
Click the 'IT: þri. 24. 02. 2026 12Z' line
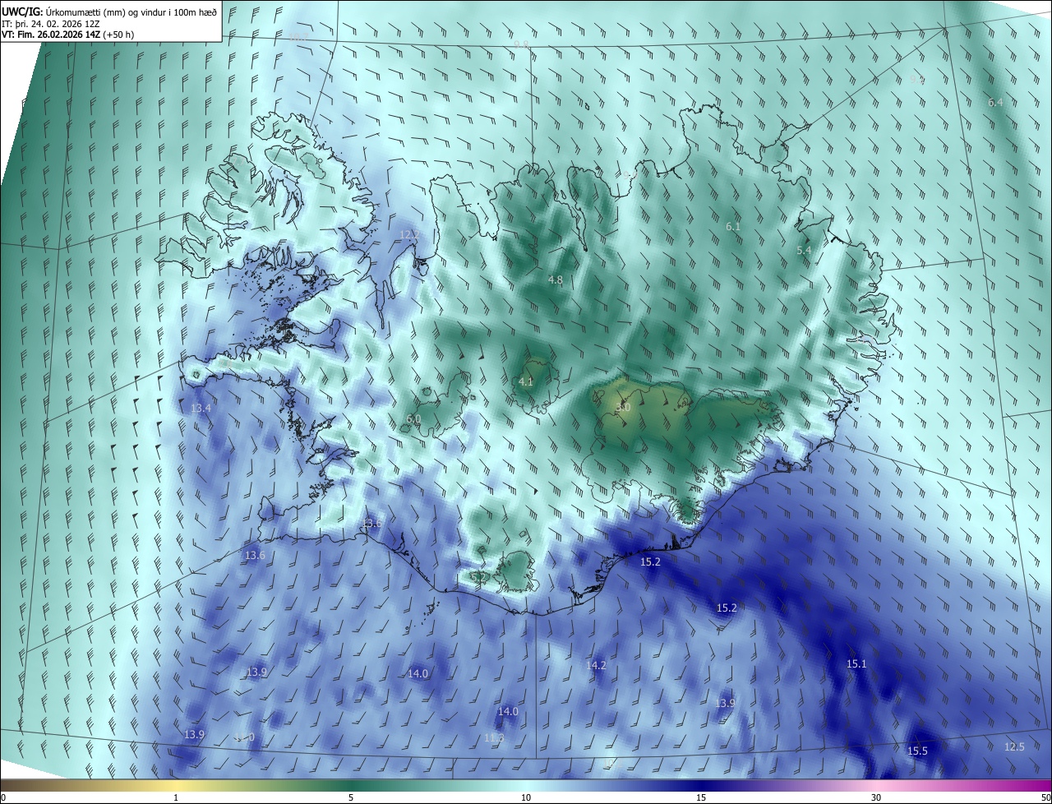pos(51,23)
